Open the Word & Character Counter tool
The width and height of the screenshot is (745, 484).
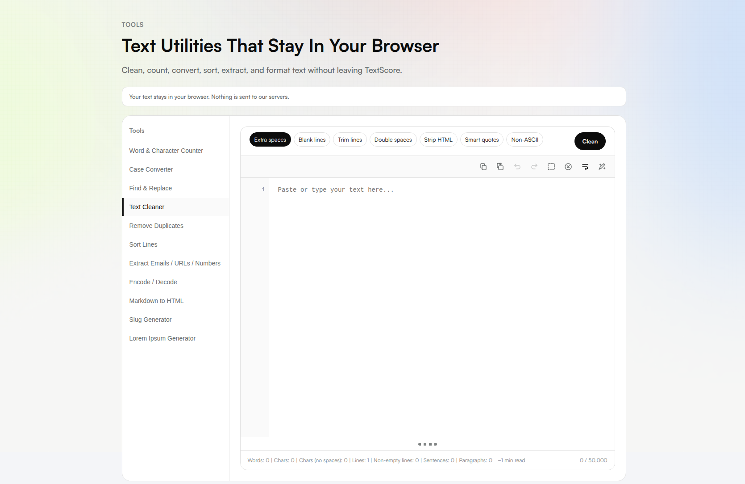[175, 151]
